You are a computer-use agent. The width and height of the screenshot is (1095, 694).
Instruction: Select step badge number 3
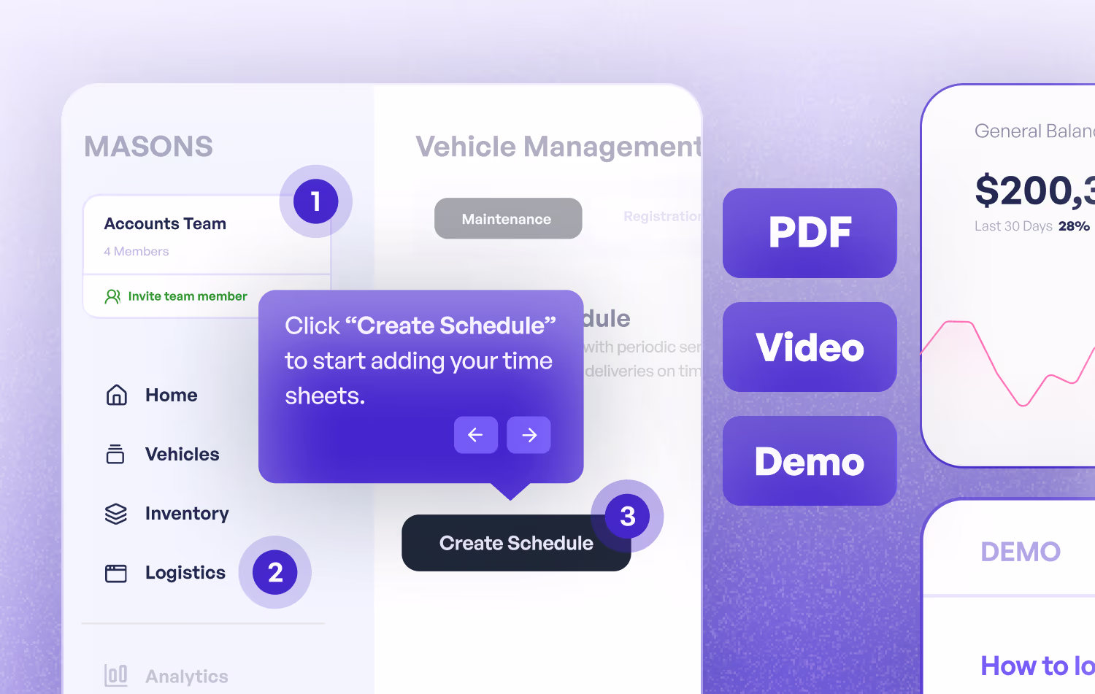click(x=626, y=516)
